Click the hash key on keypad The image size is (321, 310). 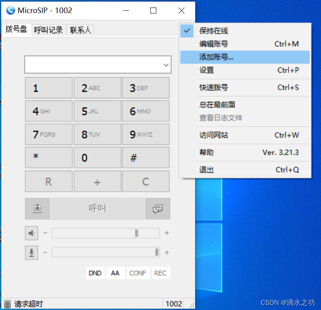(146, 158)
